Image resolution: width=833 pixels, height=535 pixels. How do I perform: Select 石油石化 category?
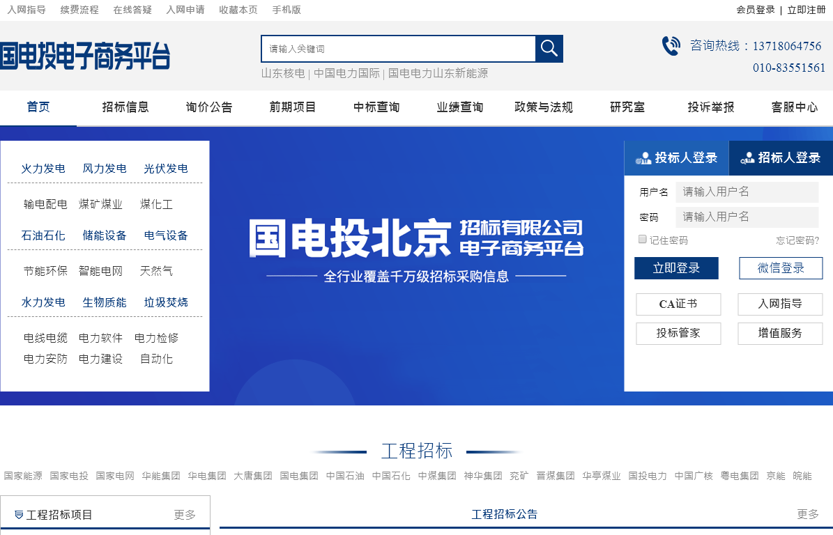click(43, 235)
